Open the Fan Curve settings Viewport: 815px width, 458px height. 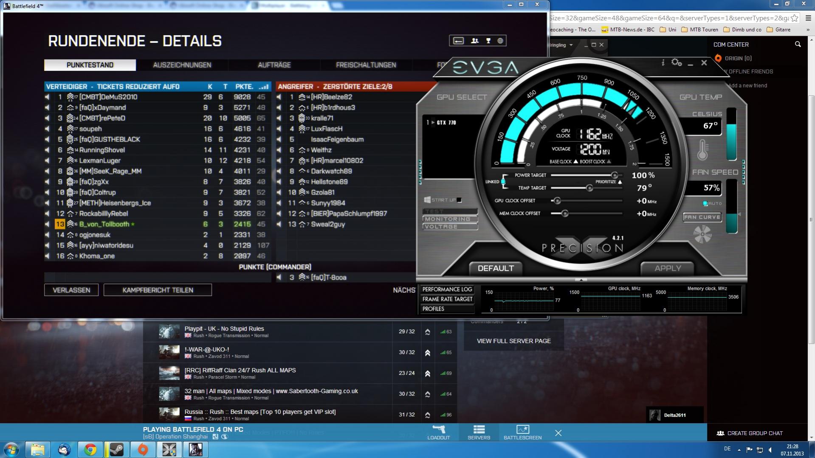point(702,217)
